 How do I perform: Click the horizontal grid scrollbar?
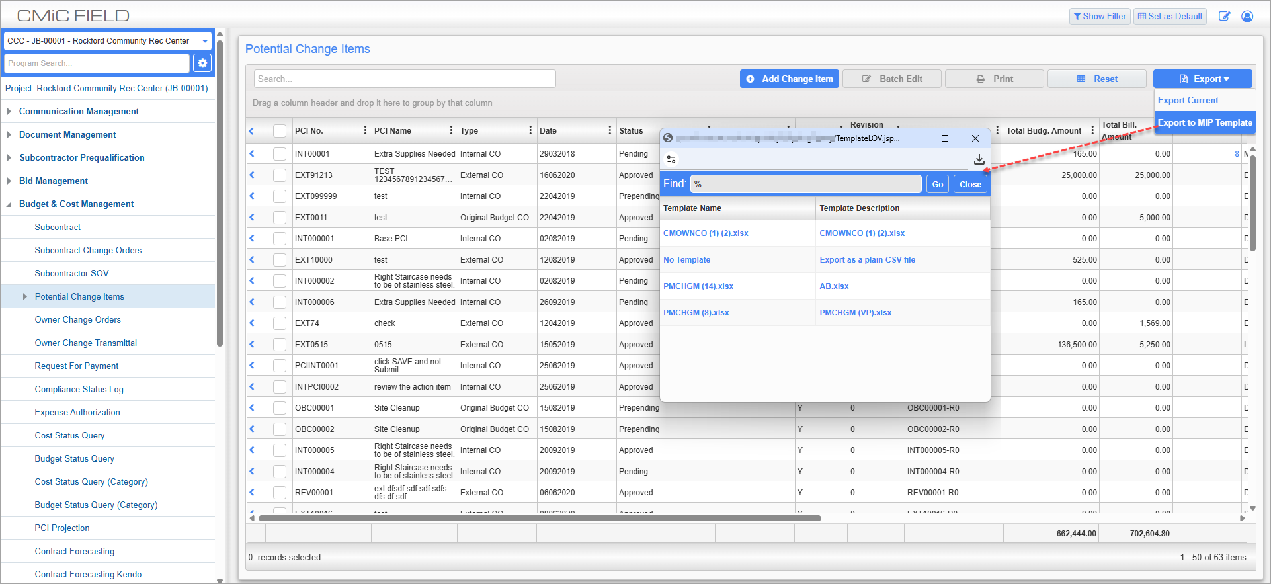(540, 519)
